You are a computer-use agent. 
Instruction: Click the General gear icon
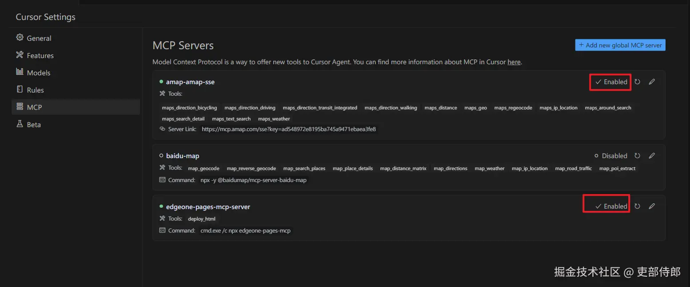[20, 38]
